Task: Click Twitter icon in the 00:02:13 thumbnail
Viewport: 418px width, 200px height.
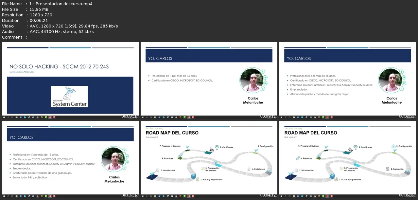Action: click(x=404, y=78)
